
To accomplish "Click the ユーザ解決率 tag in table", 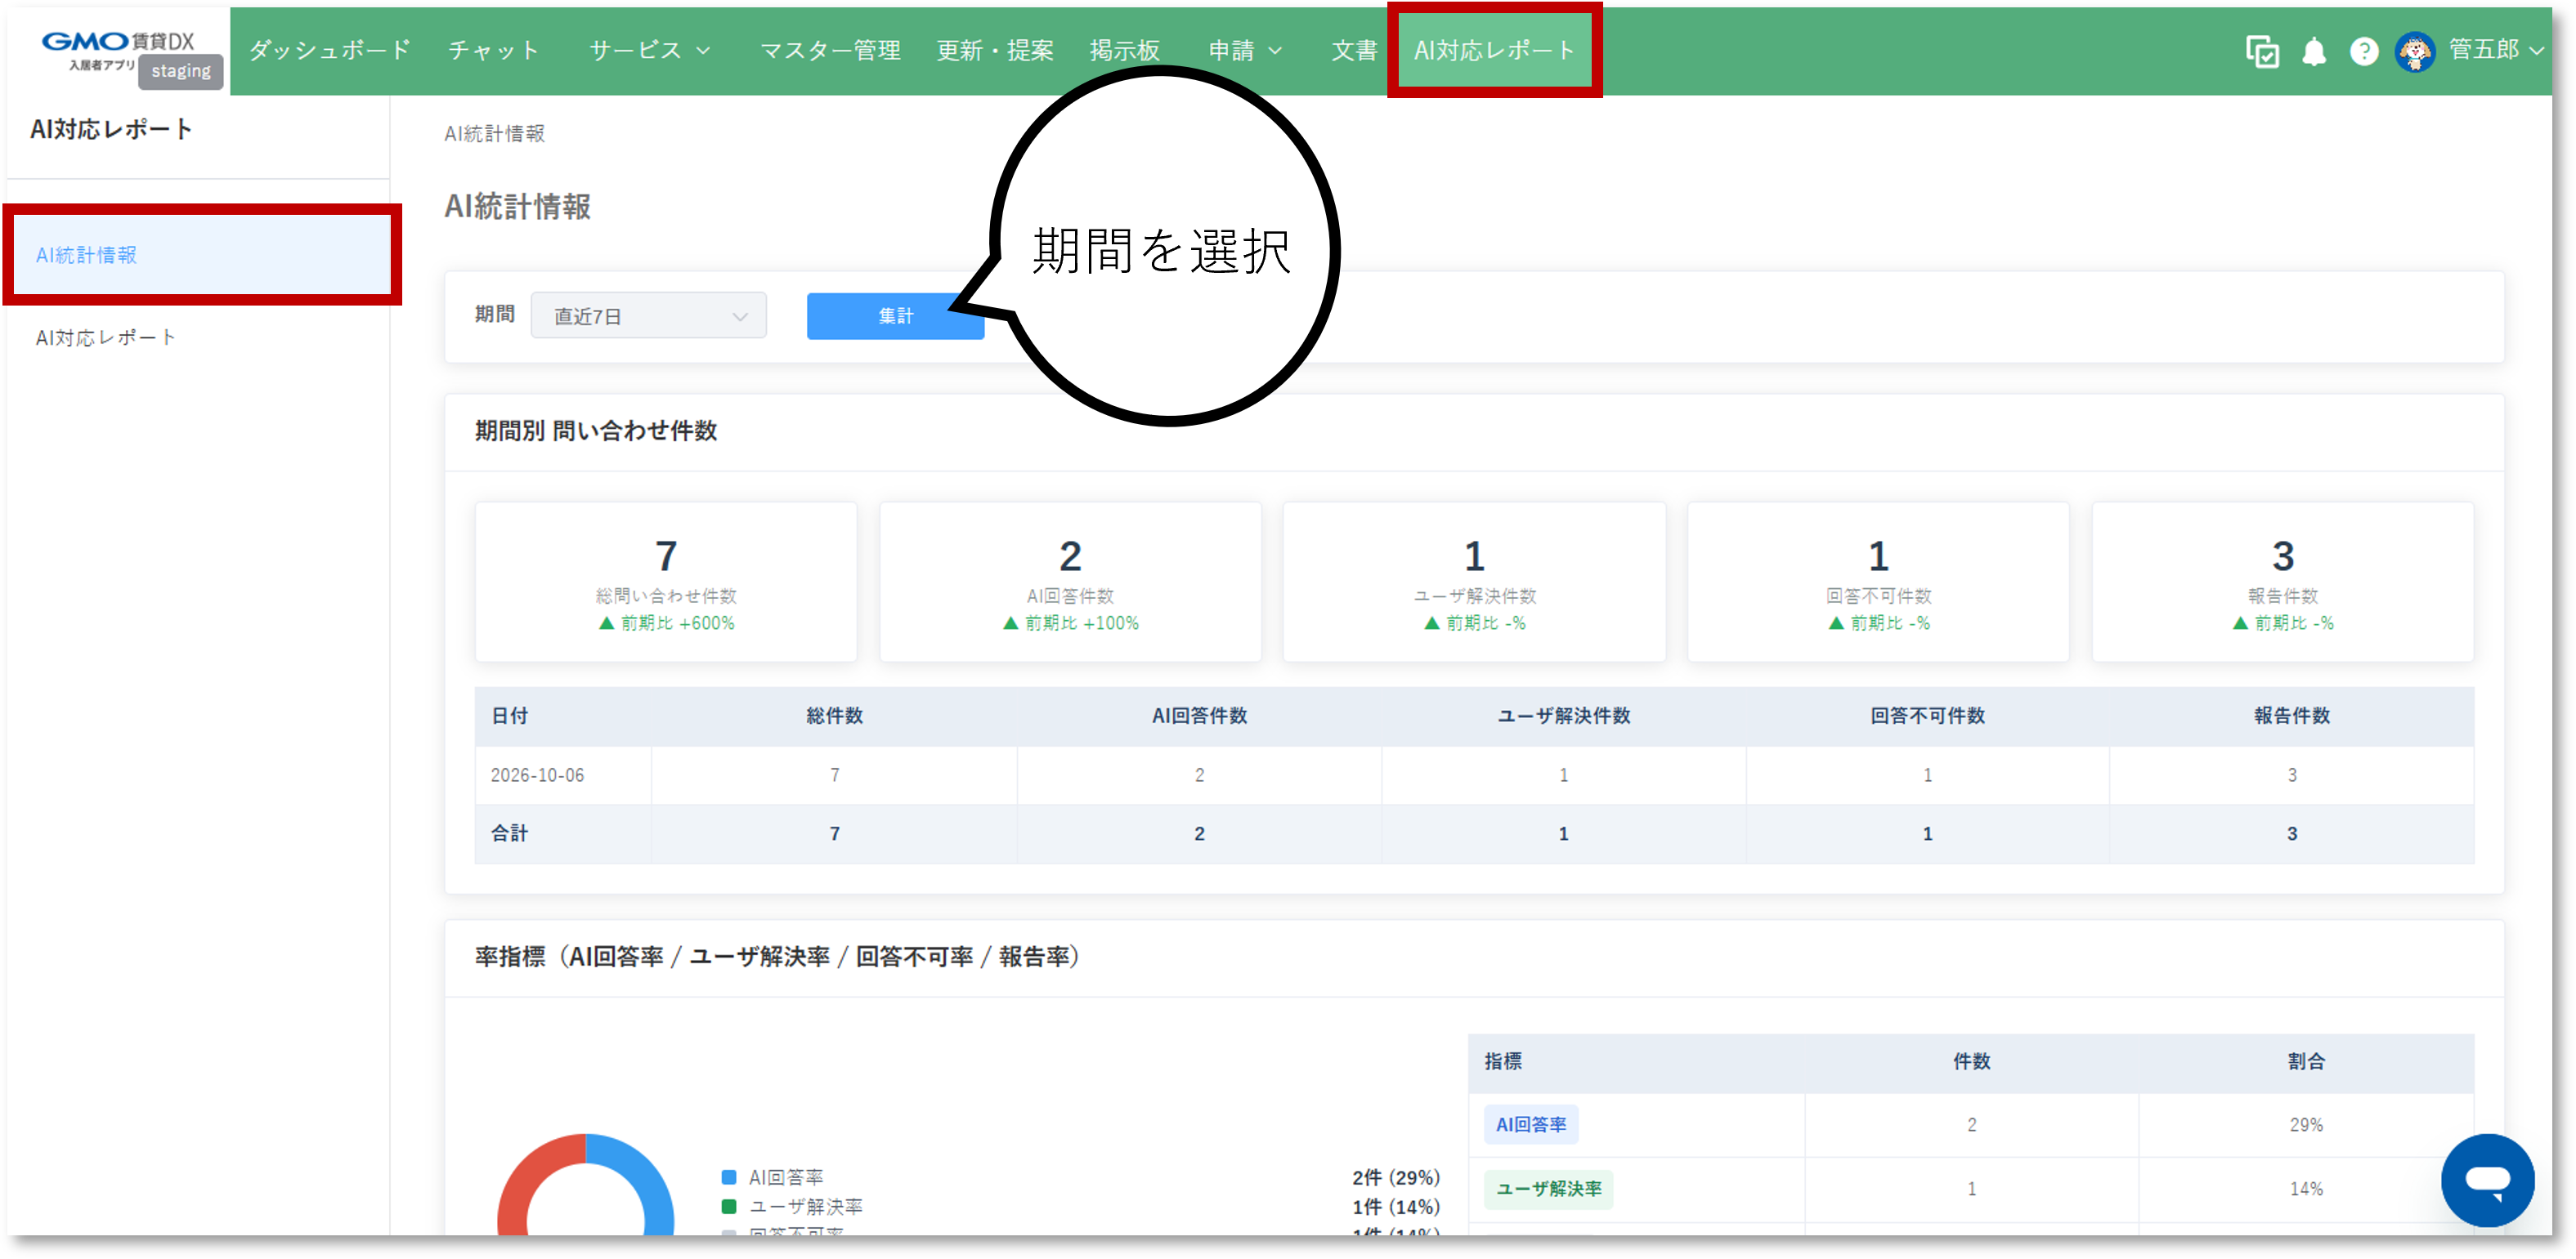I will 1548,1188.
